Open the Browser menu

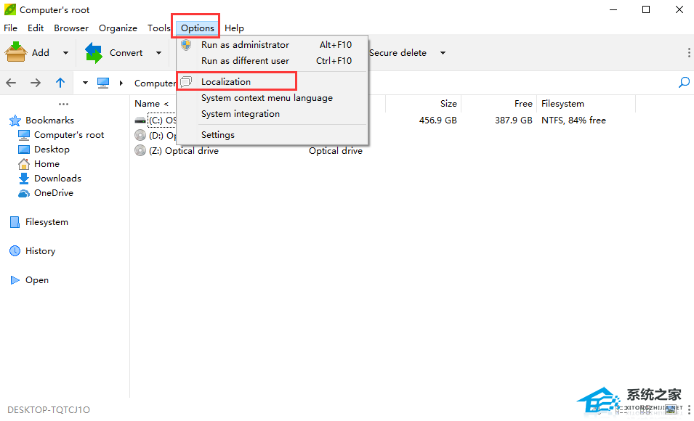pyautogui.click(x=71, y=28)
